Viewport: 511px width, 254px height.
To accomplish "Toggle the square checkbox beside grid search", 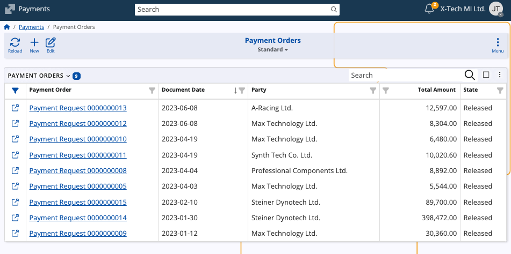I will (x=486, y=75).
